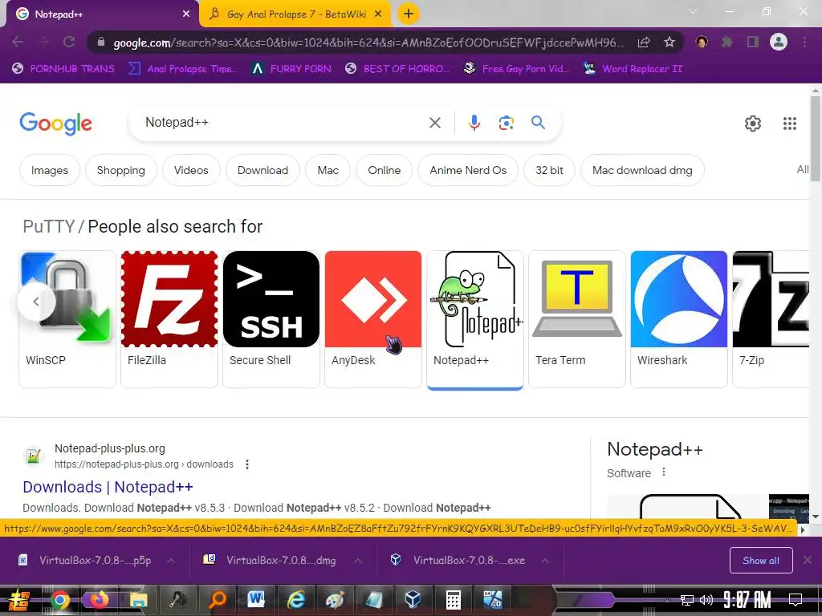Click the Google logo
This screenshot has height=616, width=822.
[x=55, y=123]
